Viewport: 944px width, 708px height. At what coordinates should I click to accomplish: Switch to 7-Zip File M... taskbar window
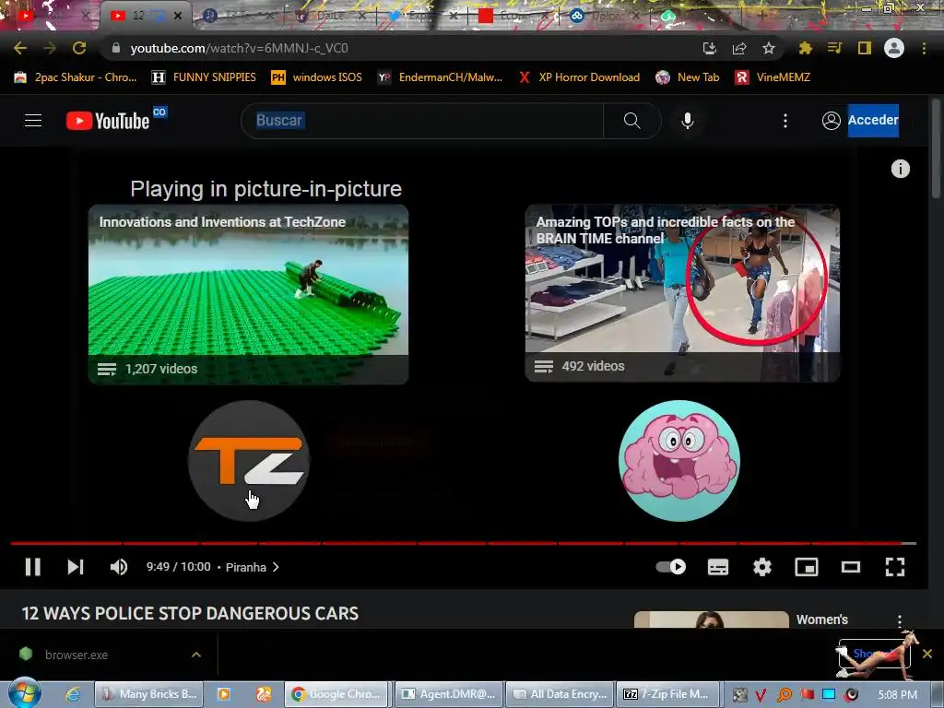coord(668,694)
